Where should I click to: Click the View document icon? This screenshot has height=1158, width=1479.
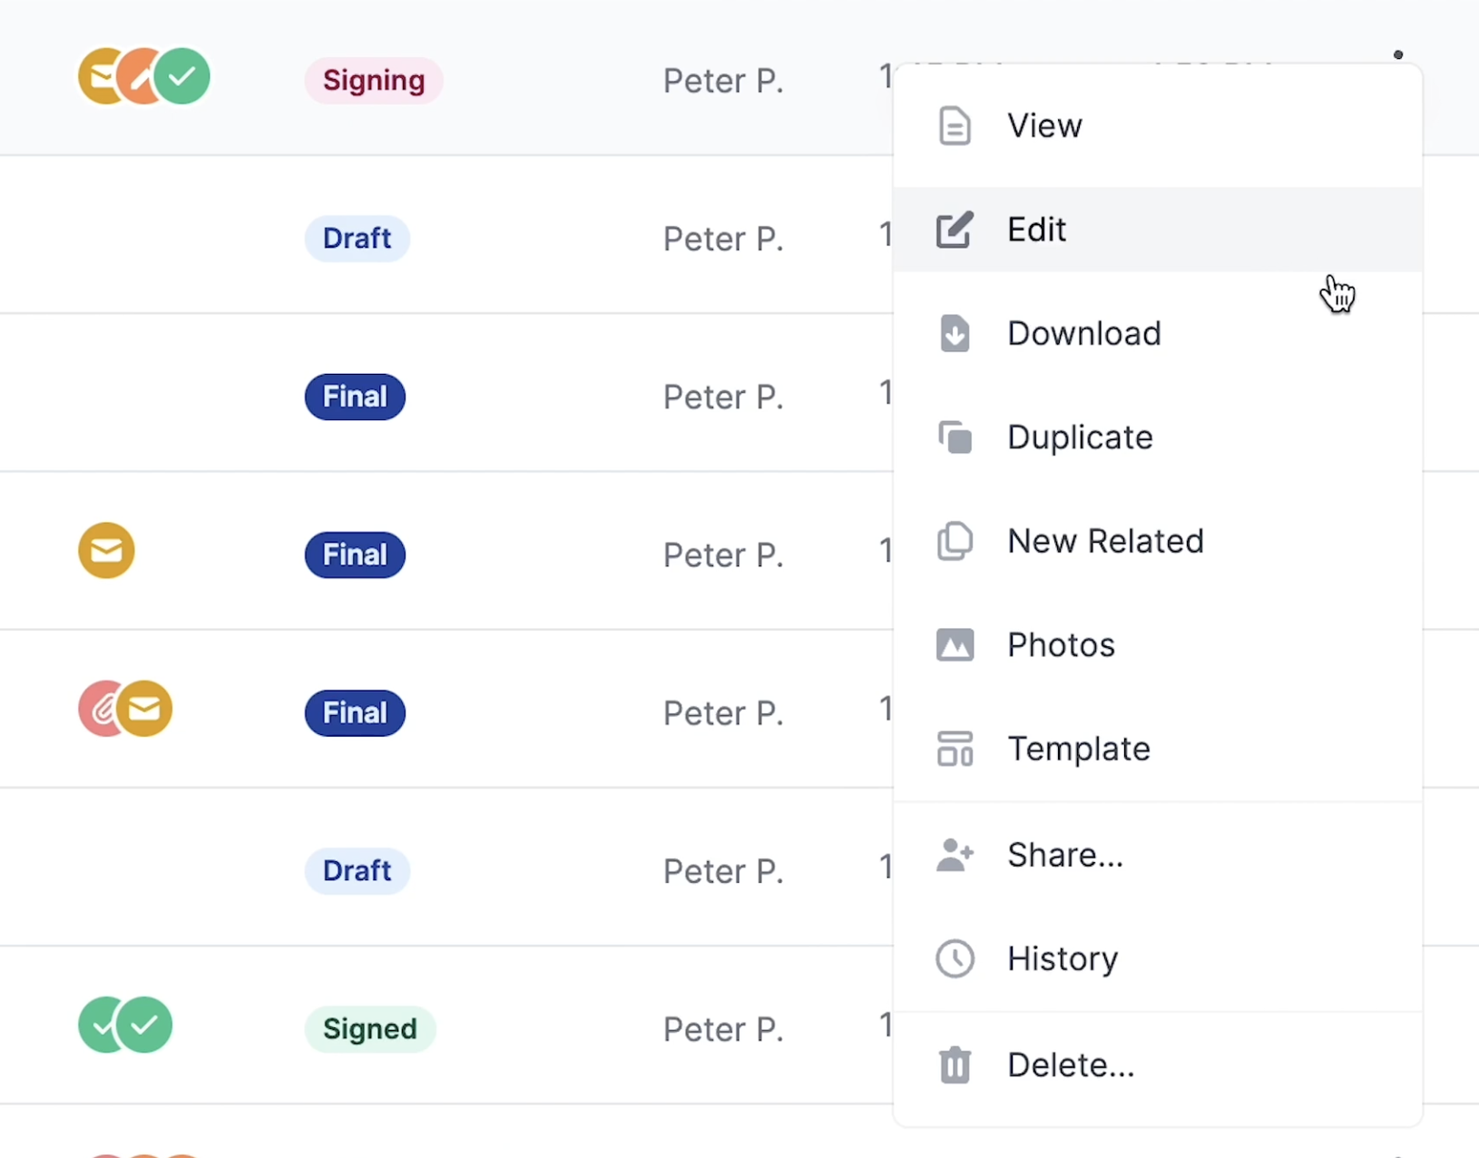click(955, 125)
